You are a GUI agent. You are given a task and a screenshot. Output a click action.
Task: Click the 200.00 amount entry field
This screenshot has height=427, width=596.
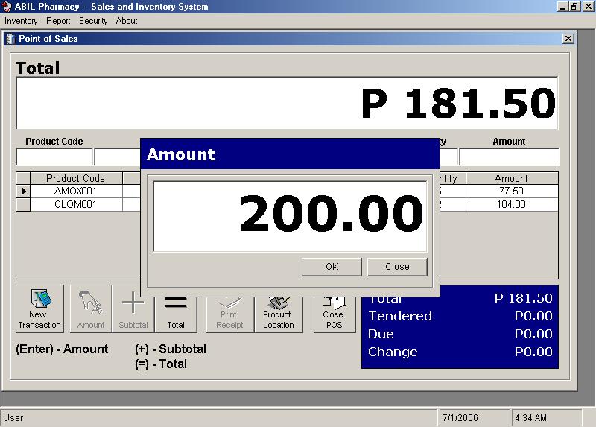[x=290, y=216]
